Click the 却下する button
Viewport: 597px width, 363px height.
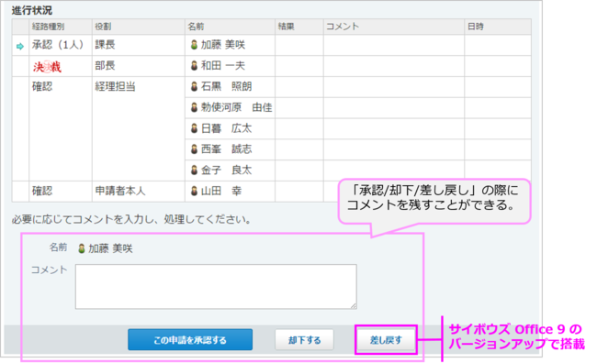304,339
